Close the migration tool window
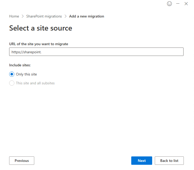Screen dimensions: 194x170 pyautogui.click(x=186, y=4)
